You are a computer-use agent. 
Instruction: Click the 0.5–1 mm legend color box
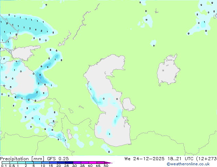tap(14, 163)
